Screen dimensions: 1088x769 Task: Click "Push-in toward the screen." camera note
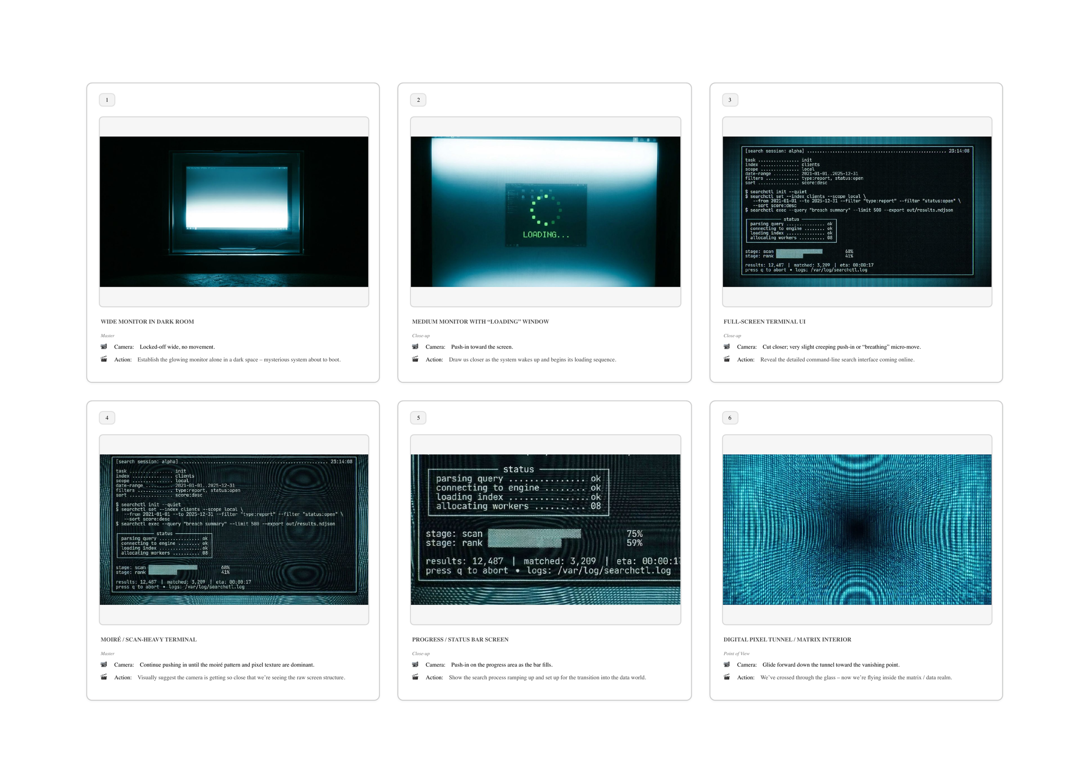(482, 347)
